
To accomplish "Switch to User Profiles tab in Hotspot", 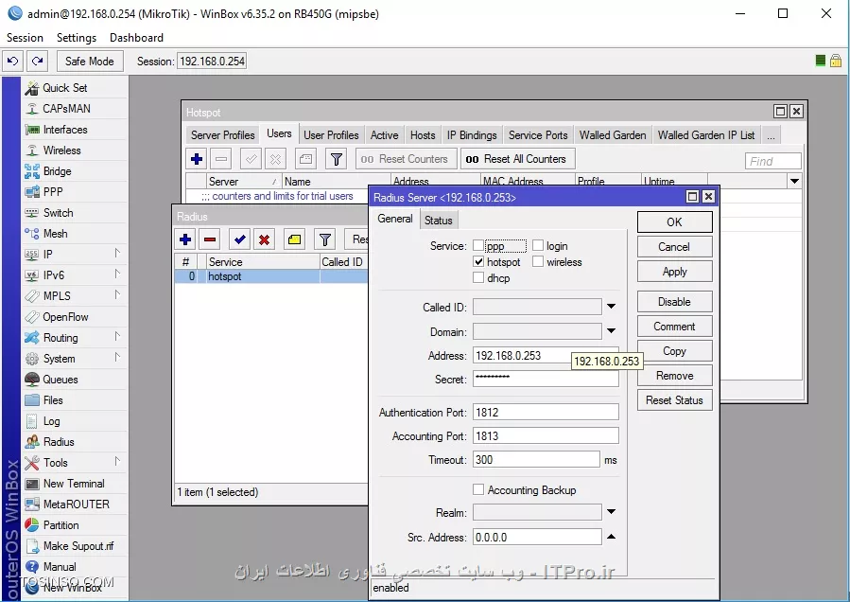I will coord(331,135).
